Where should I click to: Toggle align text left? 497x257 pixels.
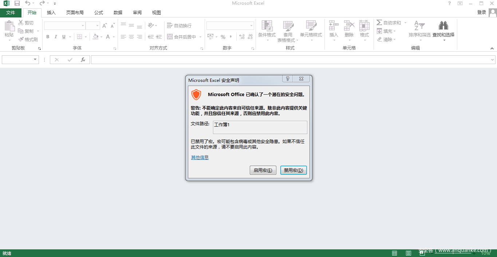pos(123,37)
